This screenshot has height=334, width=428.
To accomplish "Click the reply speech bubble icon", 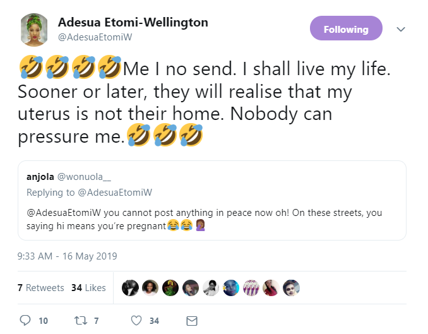I will point(26,320).
